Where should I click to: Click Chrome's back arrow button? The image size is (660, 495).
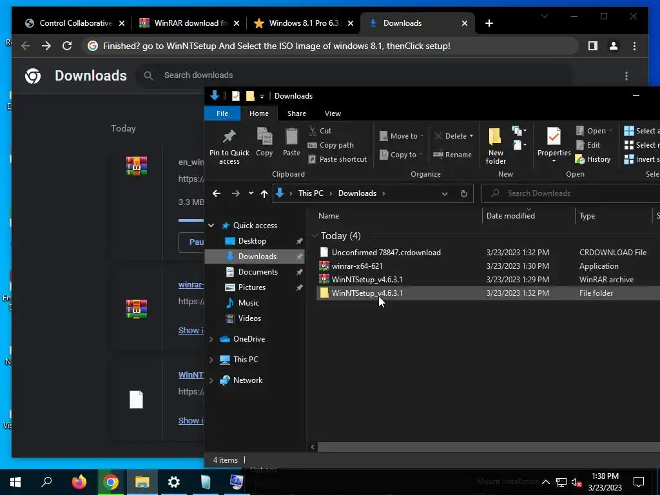(x=26, y=46)
